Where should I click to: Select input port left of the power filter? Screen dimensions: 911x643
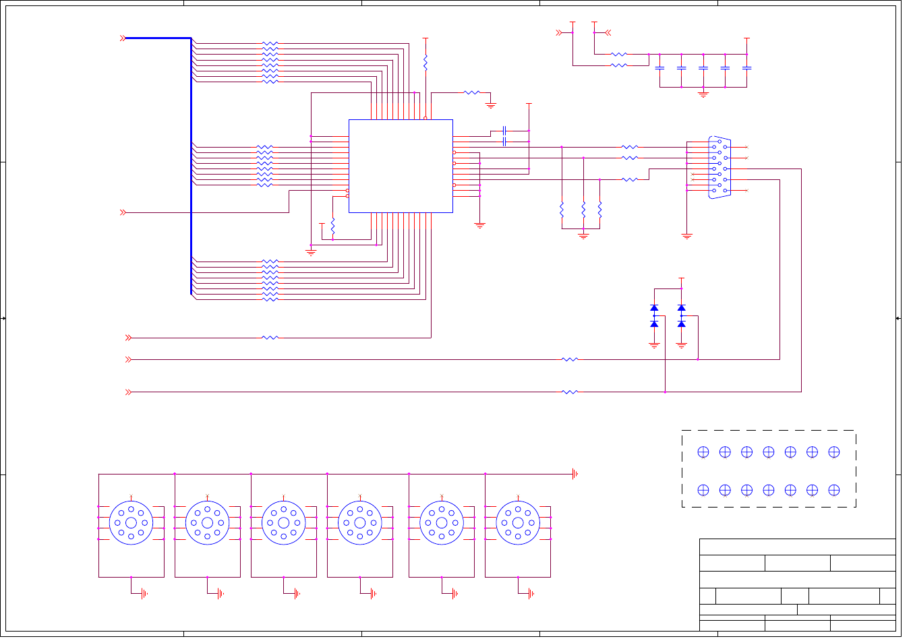(x=558, y=32)
